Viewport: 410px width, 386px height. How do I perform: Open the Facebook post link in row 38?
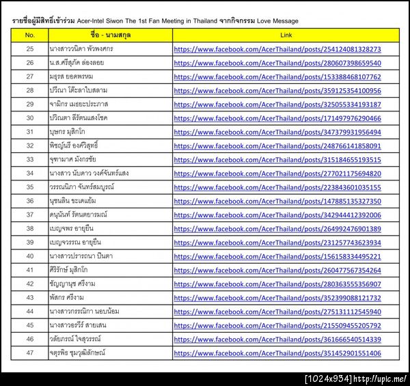pyautogui.click(x=277, y=229)
